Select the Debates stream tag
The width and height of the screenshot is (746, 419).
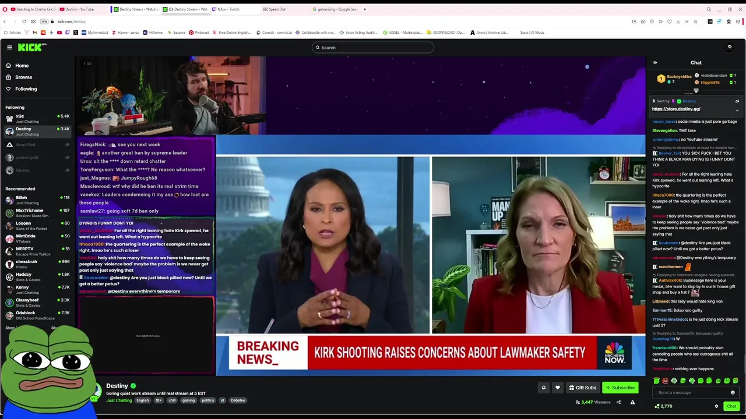238,400
